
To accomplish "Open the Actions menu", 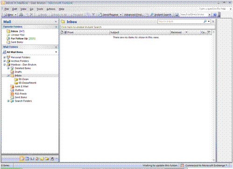I will pos(51,9).
